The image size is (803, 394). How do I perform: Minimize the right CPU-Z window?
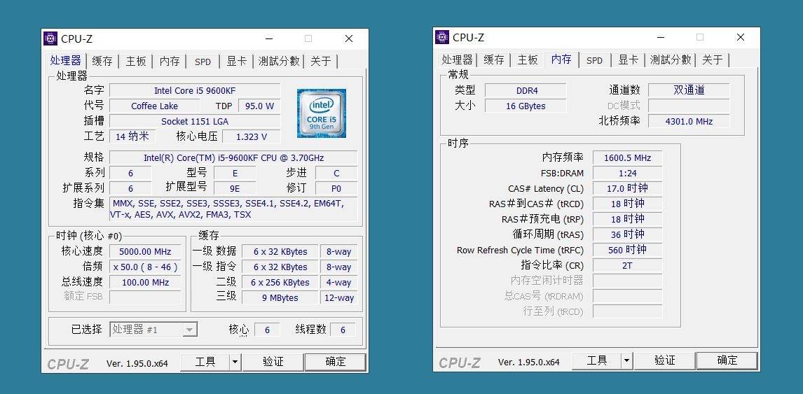pos(661,37)
